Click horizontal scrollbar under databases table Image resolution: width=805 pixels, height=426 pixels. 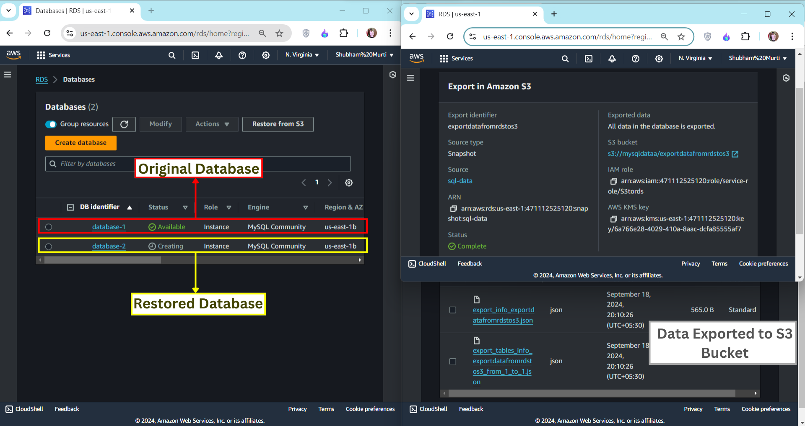tap(103, 260)
